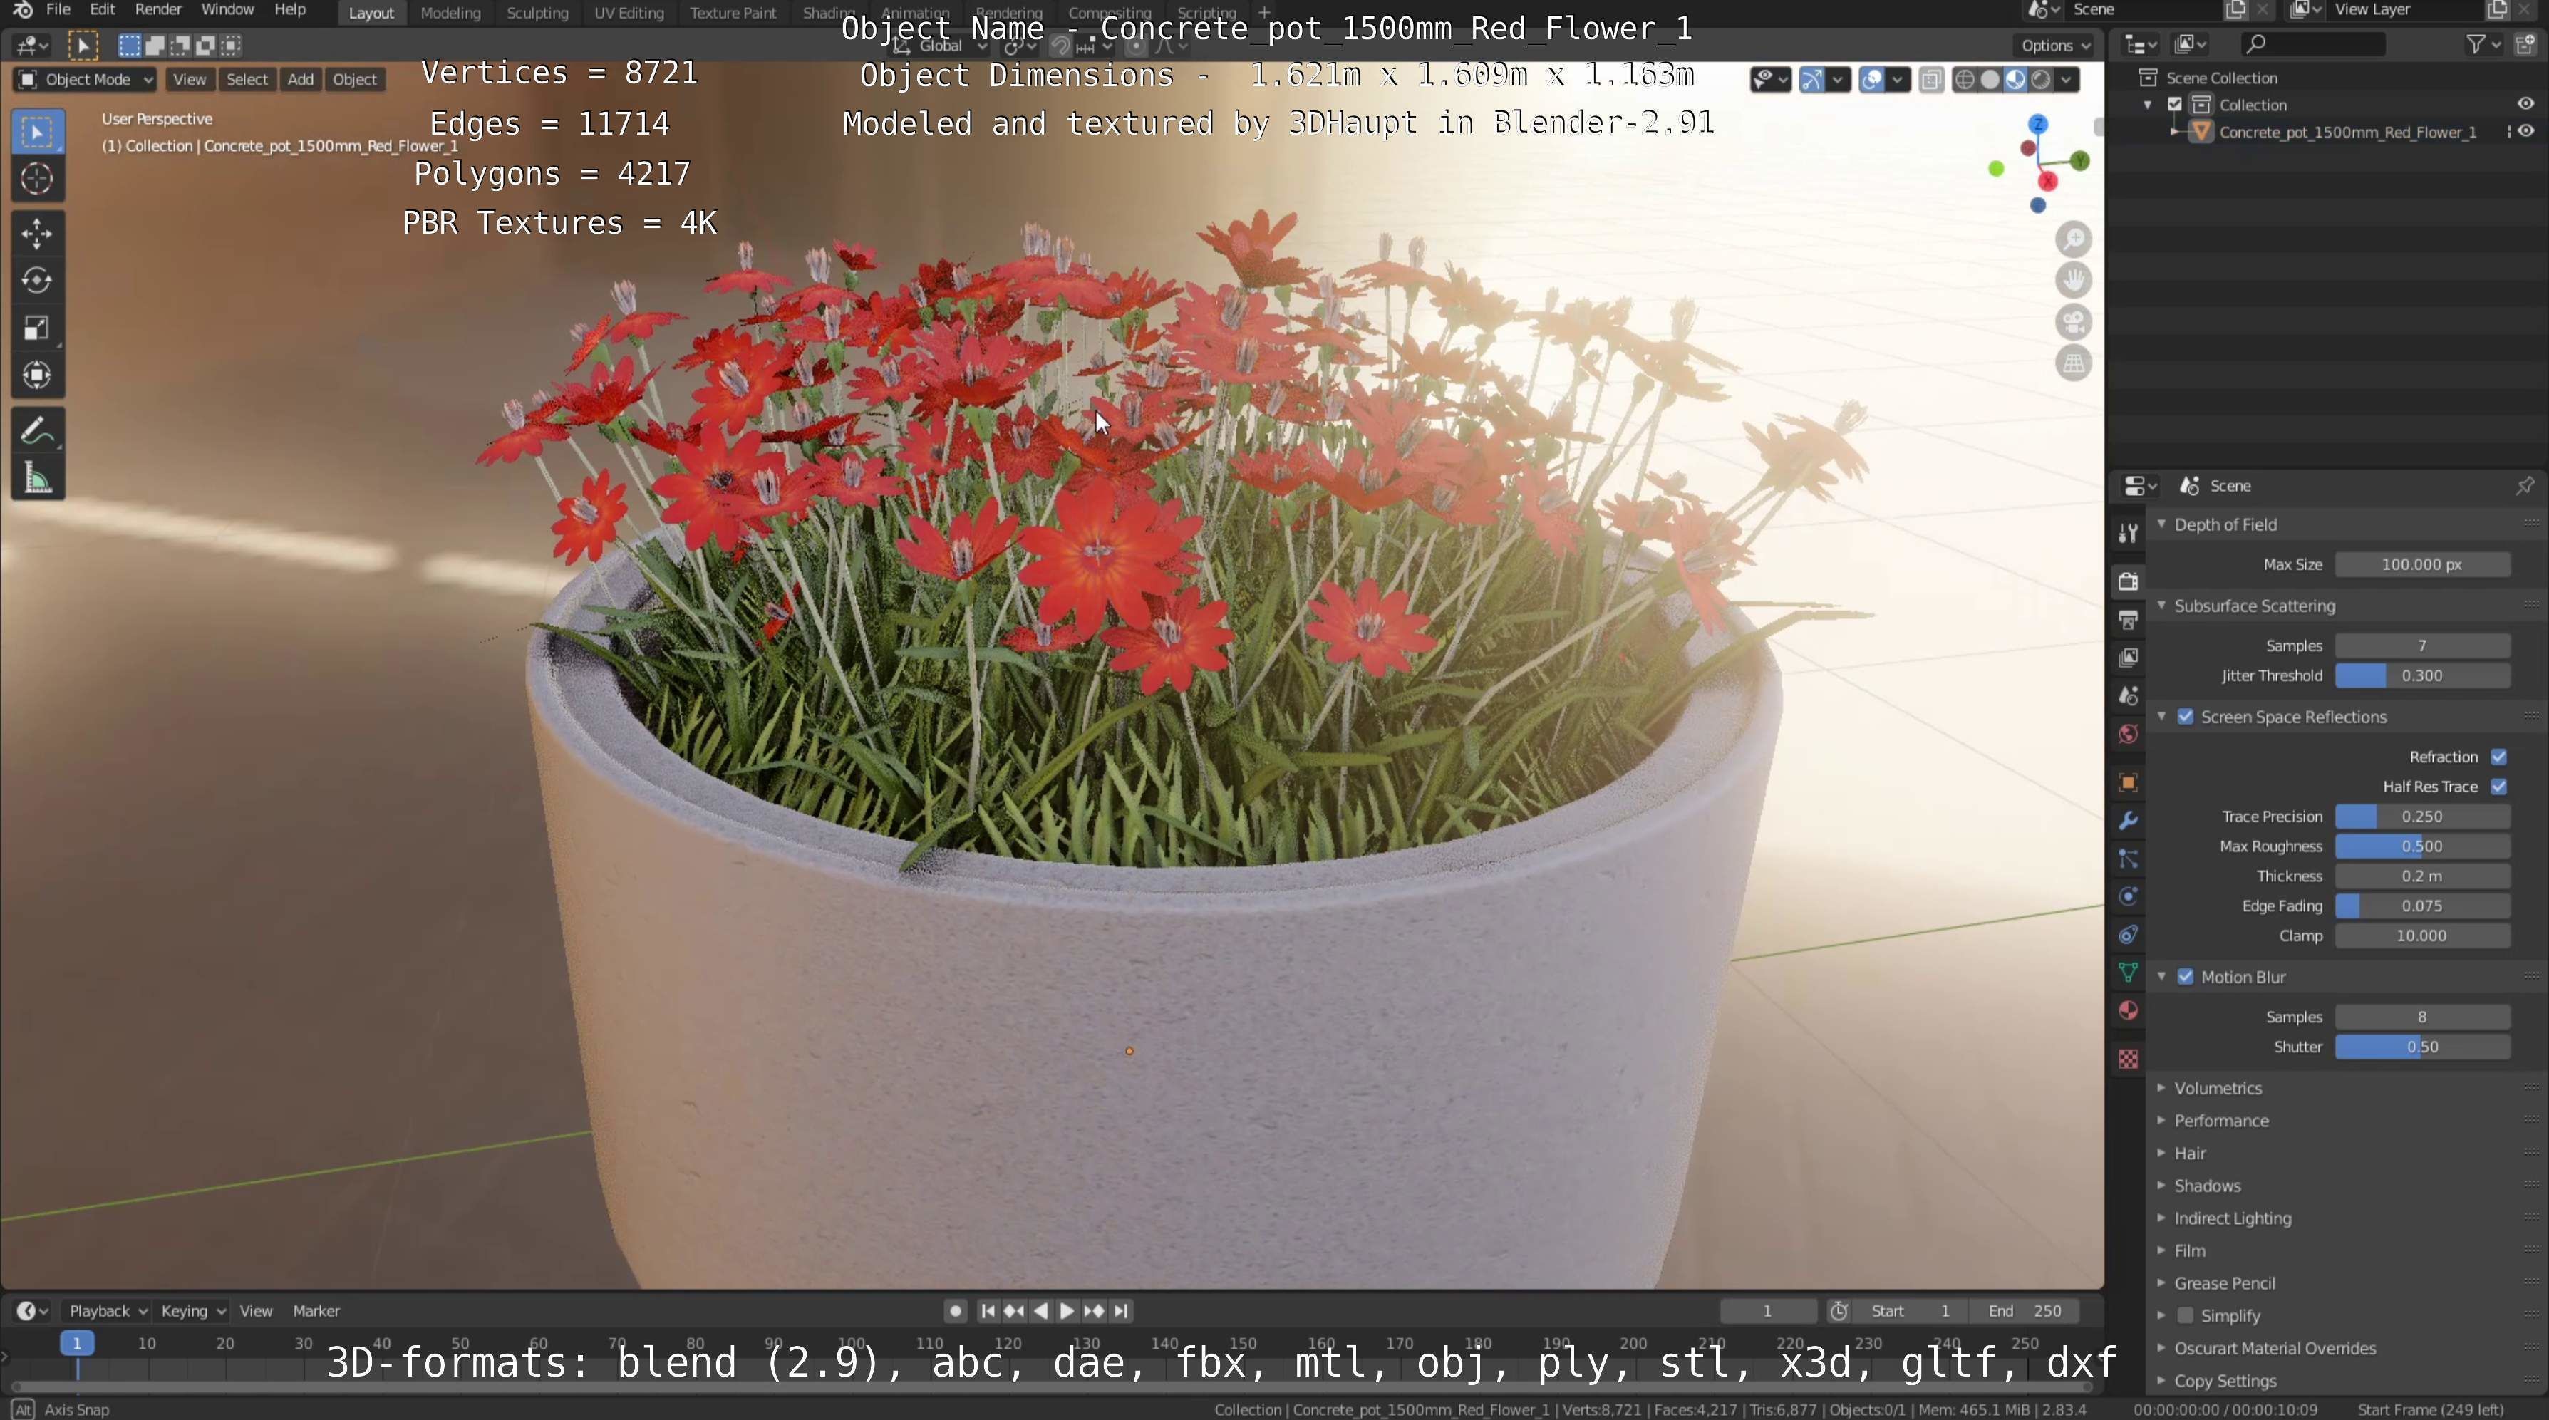The height and width of the screenshot is (1420, 2549).
Task: Toggle Screen Space Reflections checkbox
Action: (2185, 717)
